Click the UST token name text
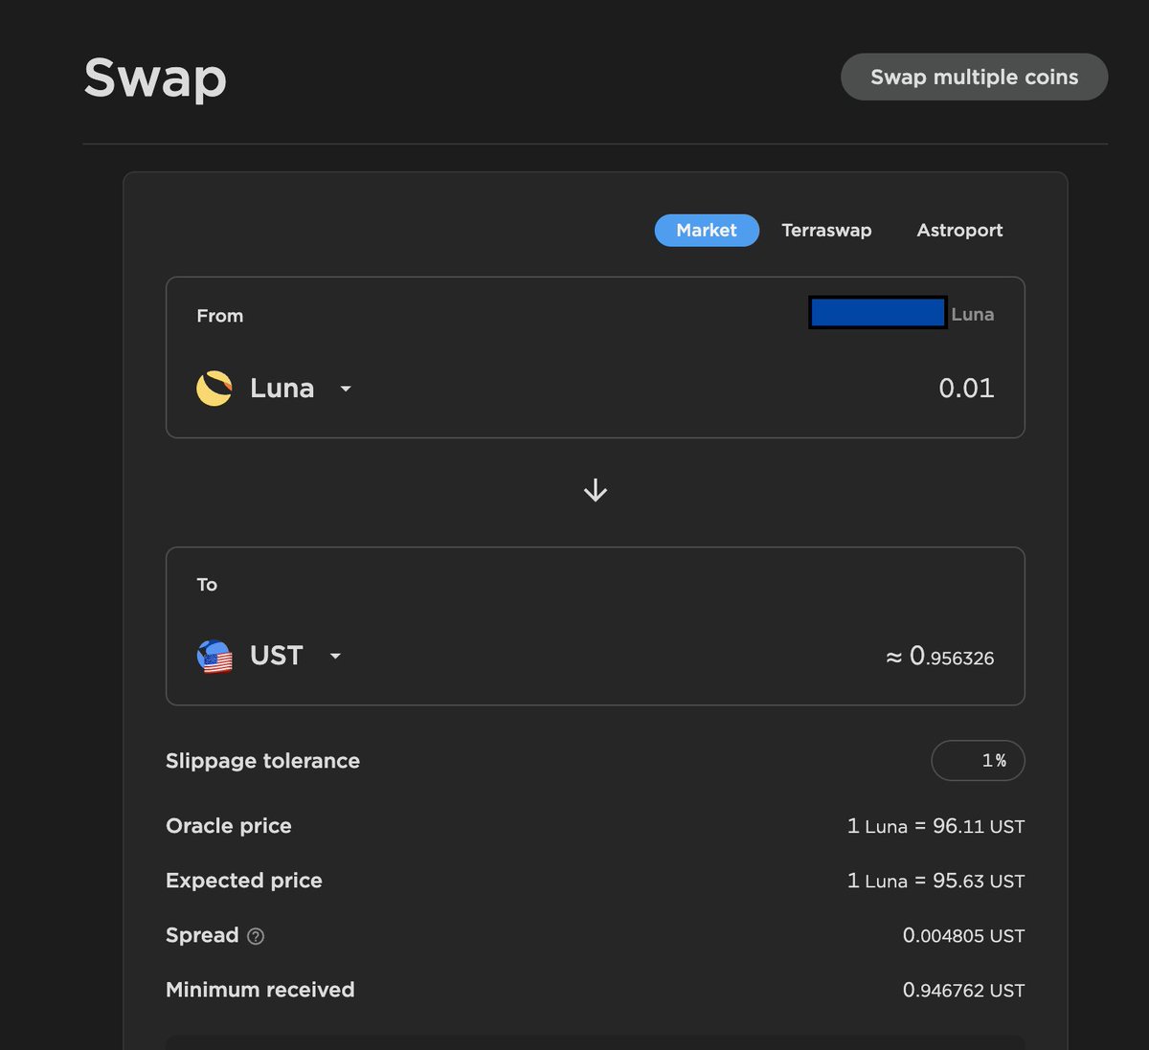The width and height of the screenshot is (1149, 1050). tap(277, 656)
